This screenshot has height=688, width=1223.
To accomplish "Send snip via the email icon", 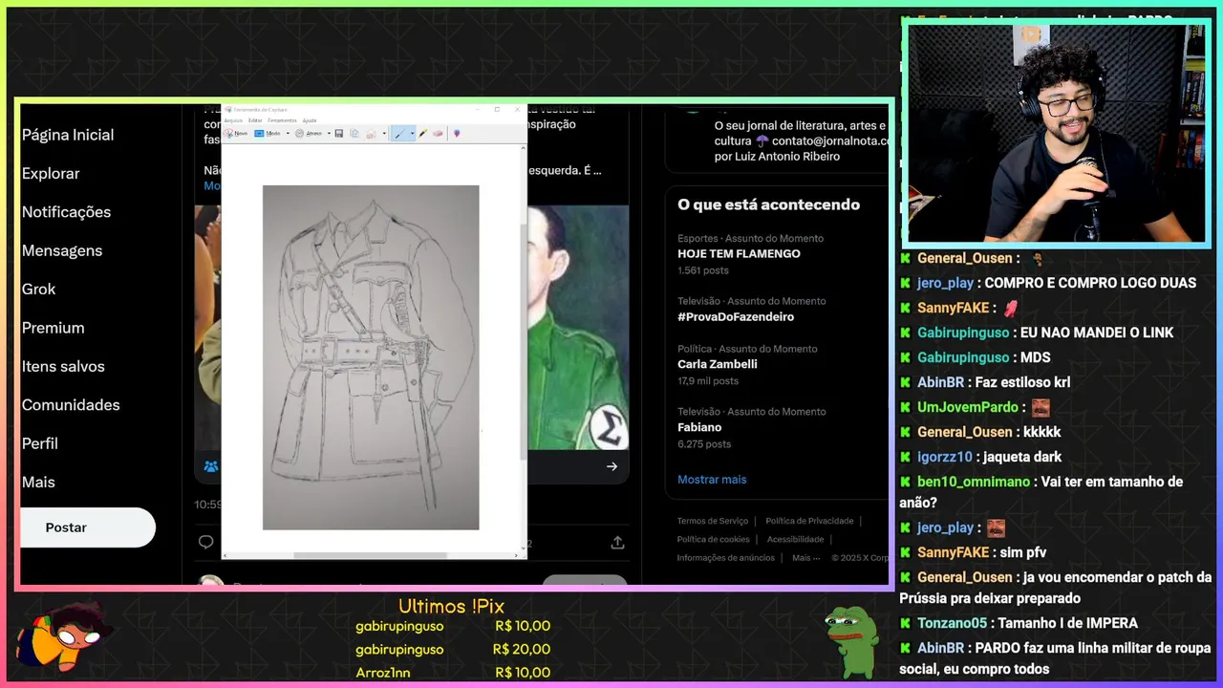I will pos(371,134).
